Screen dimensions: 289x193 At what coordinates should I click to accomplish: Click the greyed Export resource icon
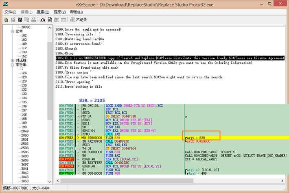[27, 20]
